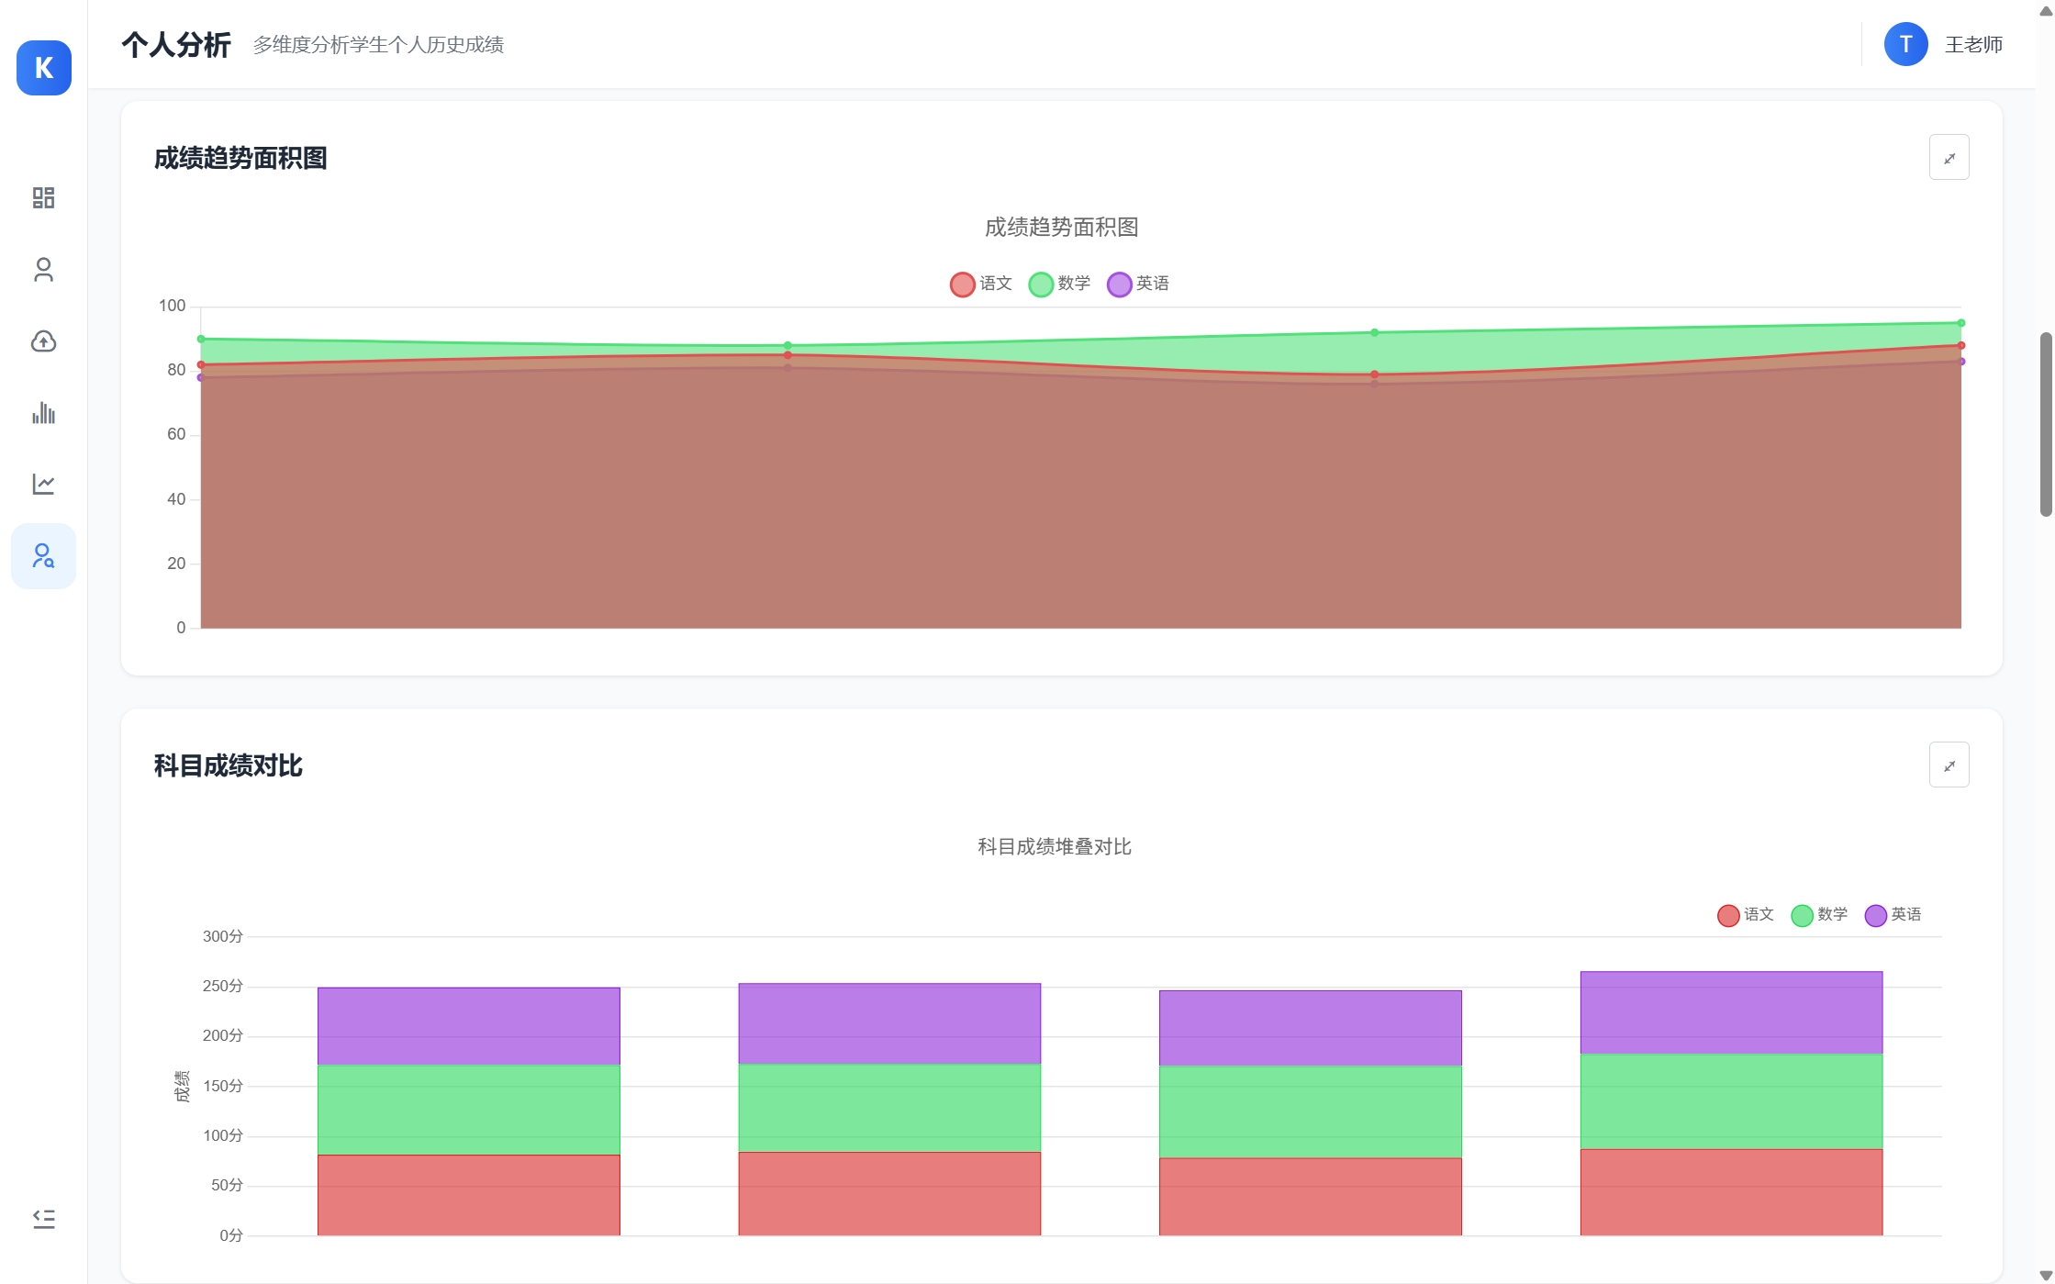Select the personal analysis person-search icon
The image size is (2055, 1284).
pos(43,555)
